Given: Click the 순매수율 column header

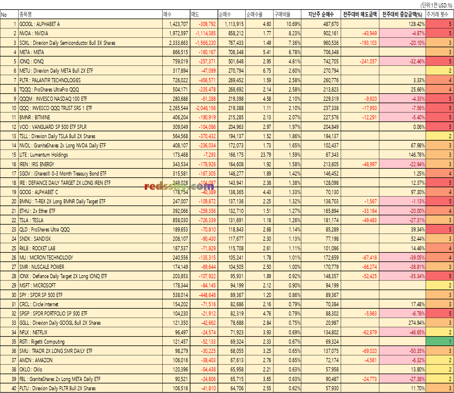Looking at the screenshot, I should pos(259,14).
